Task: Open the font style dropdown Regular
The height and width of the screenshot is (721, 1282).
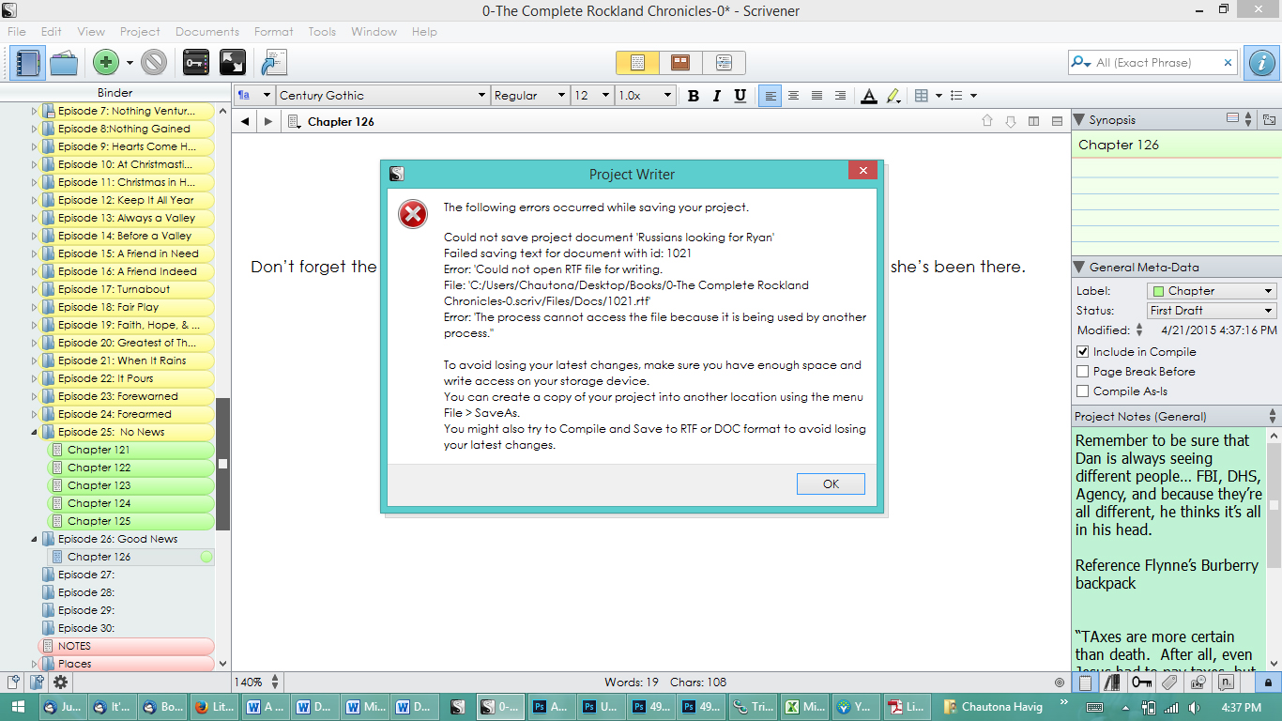Action: click(530, 96)
